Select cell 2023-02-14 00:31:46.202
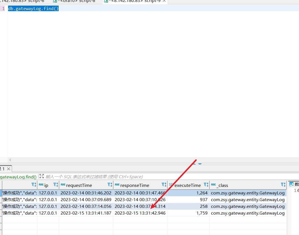This screenshot has height=235, width=299. pyautogui.click(x=86, y=193)
